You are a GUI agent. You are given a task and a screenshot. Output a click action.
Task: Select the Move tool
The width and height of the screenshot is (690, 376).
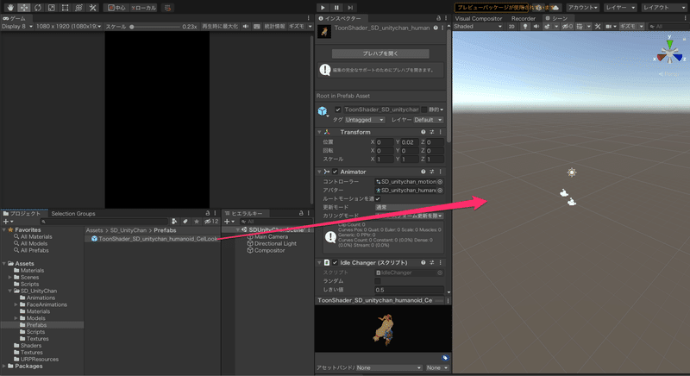(x=24, y=8)
